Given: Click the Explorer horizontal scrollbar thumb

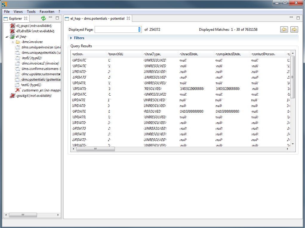Looking at the screenshot, I should [23, 215].
